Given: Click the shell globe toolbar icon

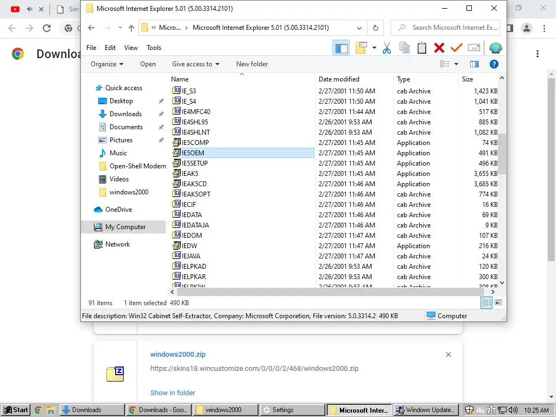Looking at the screenshot, I should 495,48.
